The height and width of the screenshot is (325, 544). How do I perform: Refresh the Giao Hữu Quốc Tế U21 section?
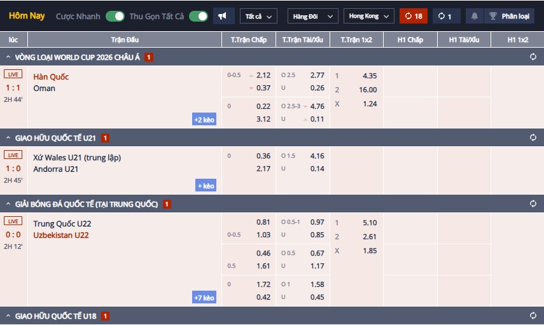click(x=533, y=137)
